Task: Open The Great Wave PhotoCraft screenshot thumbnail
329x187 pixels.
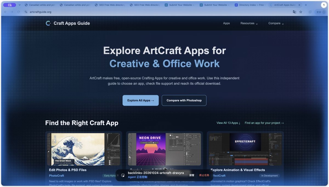Action: 84,149
